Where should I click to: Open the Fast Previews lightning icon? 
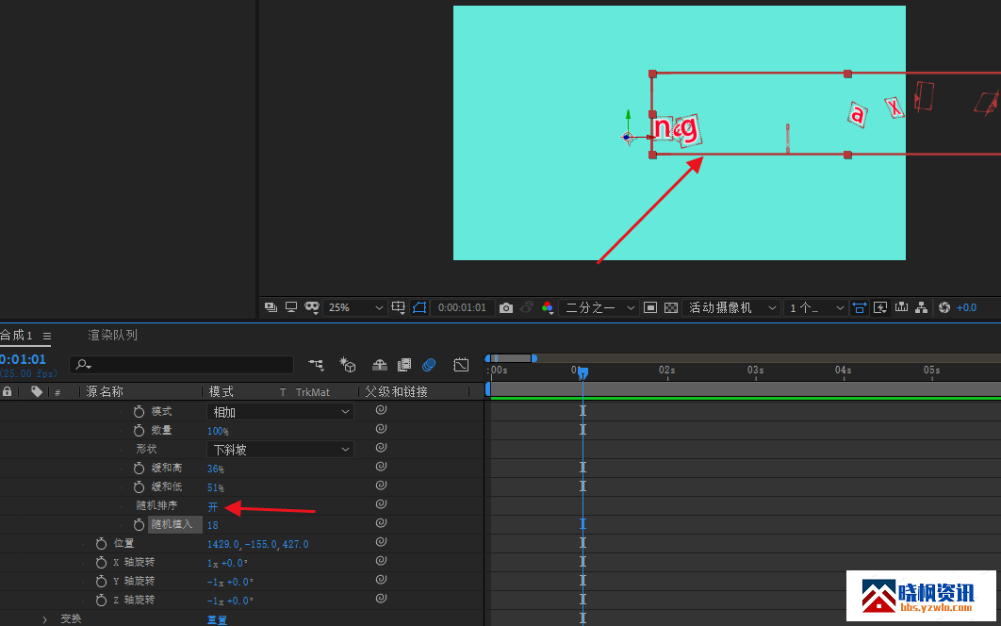[x=880, y=308]
